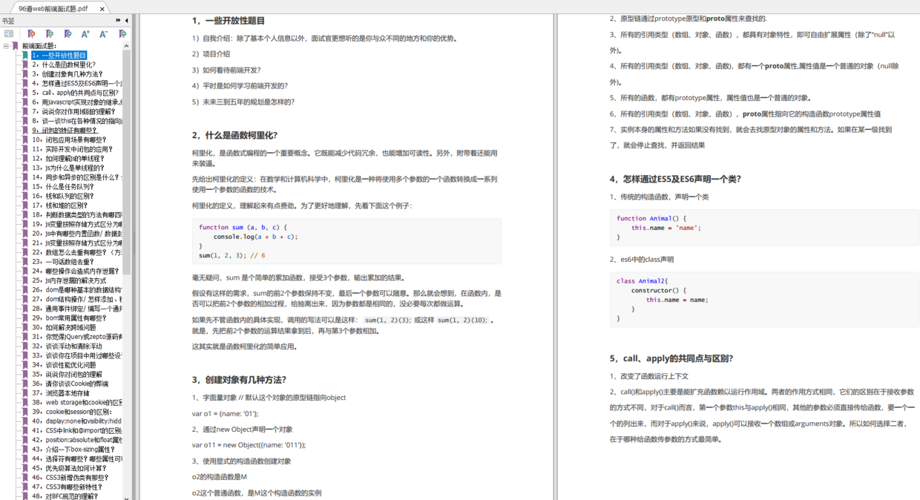Open bookmark 48, 对BFC规范的理解?
The image size is (920, 500).
click(64, 496)
